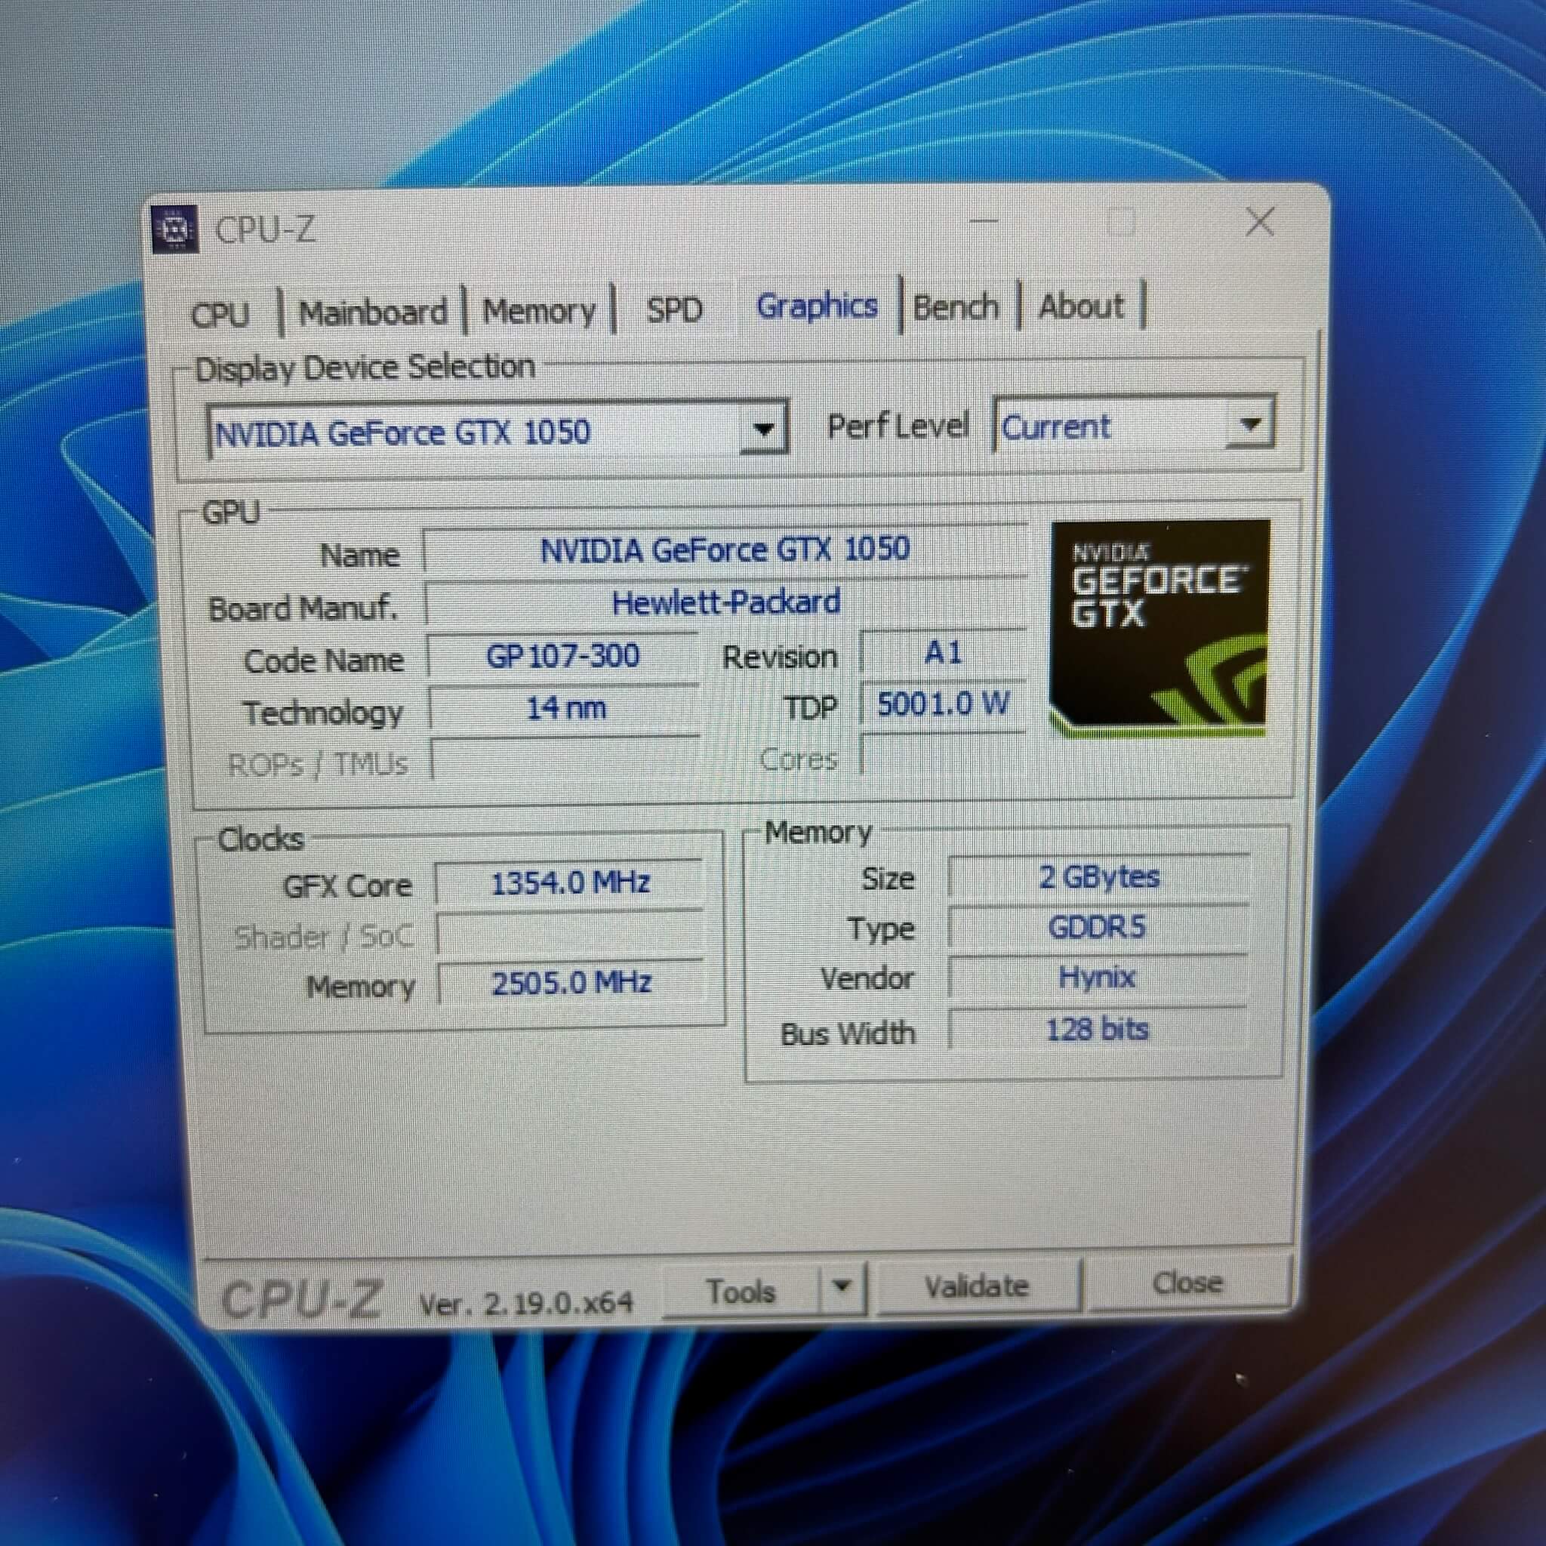1546x1546 pixels.
Task: Open the SPD tab
Action: (x=675, y=309)
